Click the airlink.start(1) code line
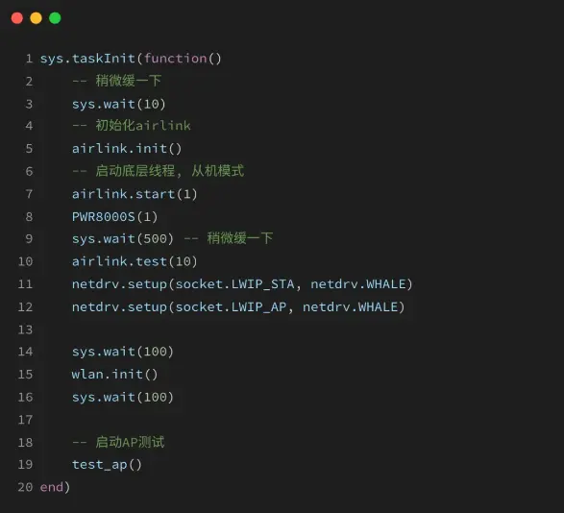 point(135,194)
